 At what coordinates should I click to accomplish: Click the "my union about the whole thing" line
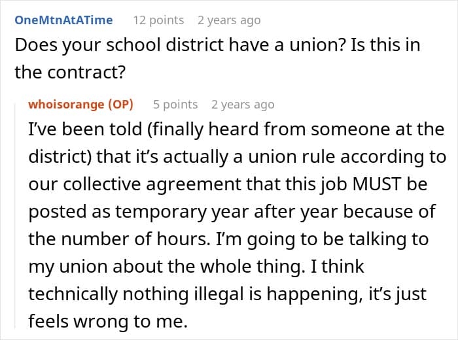[x=196, y=267]
